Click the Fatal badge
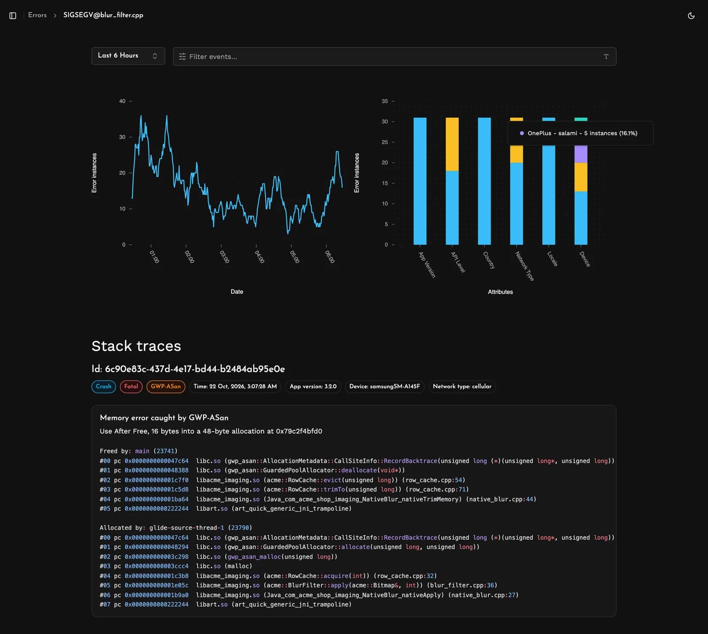This screenshot has width=708, height=634. (x=131, y=386)
